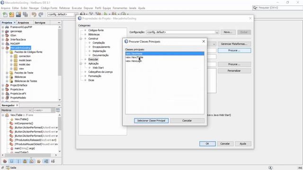This screenshot has height=170, width=303.
Task: Select view.ViewHome in the main classes list
Action: (x=164, y=53)
